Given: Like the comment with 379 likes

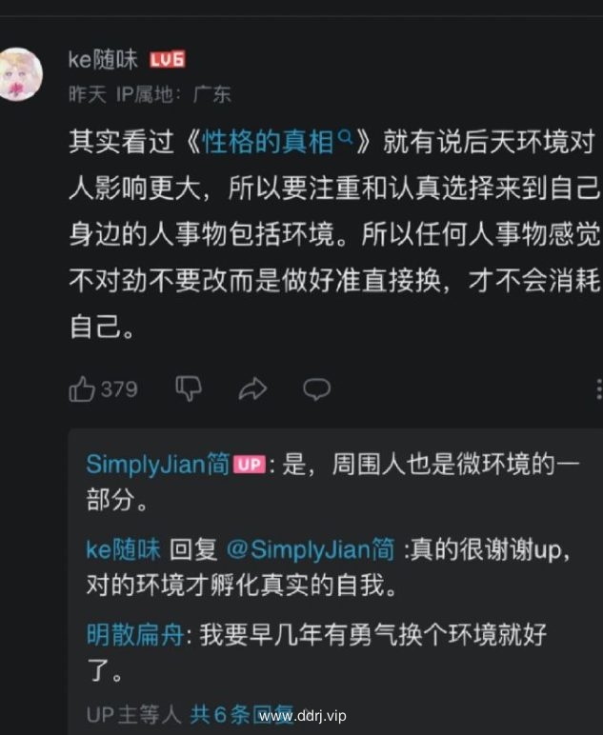Looking at the screenshot, I should point(82,388).
